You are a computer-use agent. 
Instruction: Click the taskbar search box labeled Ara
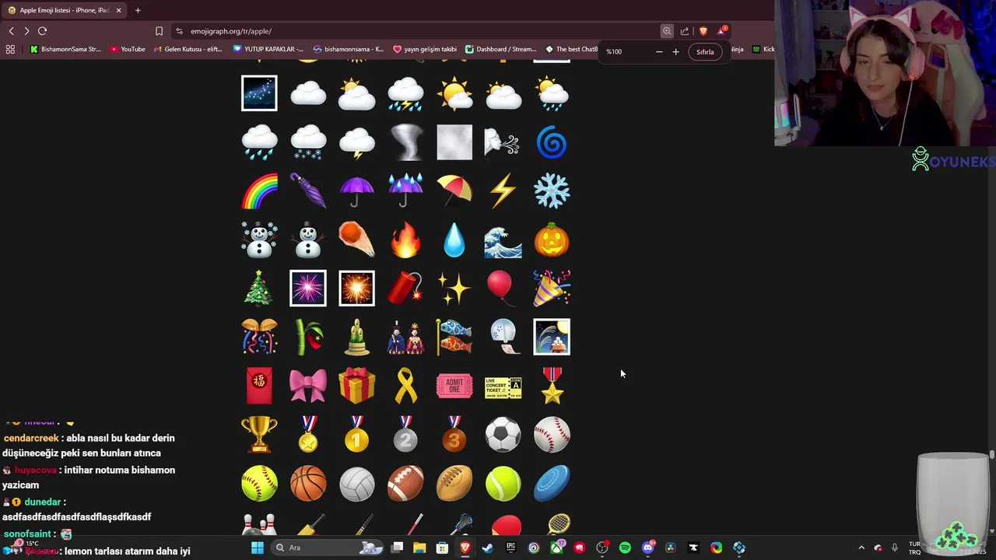pos(328,548)
